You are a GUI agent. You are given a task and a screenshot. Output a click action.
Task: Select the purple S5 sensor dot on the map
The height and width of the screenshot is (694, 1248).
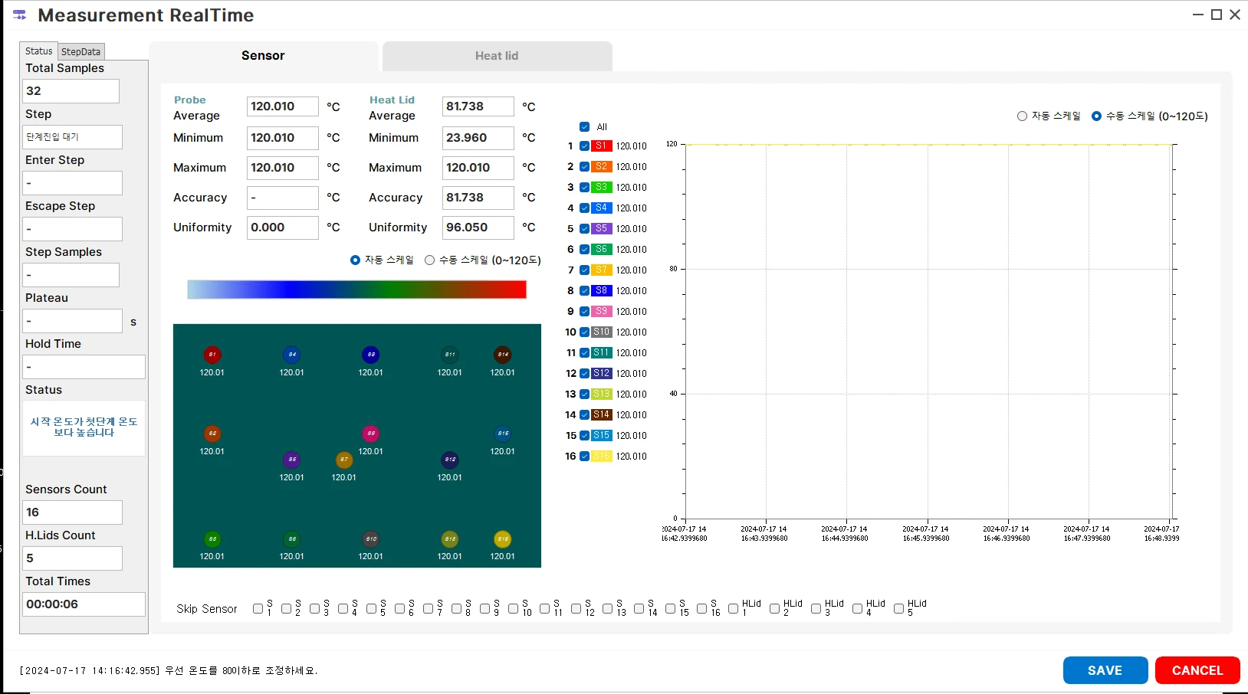click(291, 460)
